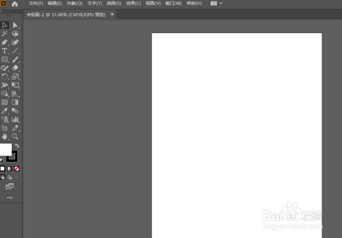Open the 视图(V) menu
Screen dimensions: 342x238
coord(153,4)
